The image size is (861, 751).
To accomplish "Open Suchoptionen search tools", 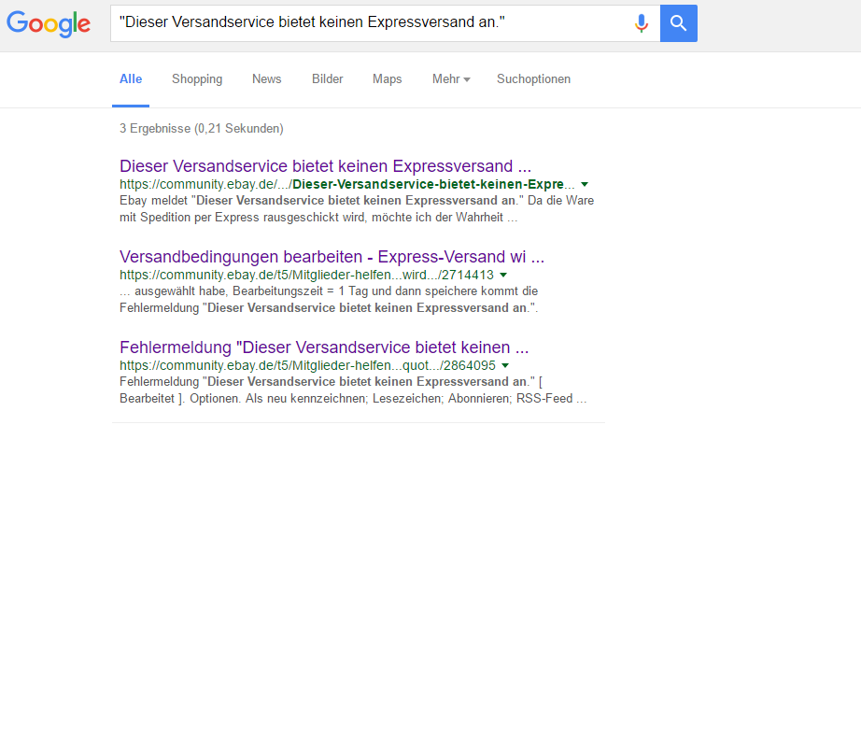I will [533, 79].
